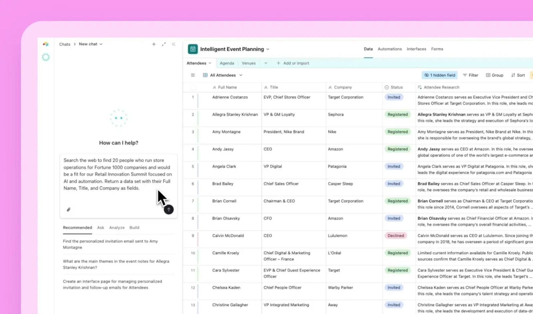Viewport: 533px width, 314px height.
Task: Click the Intelligent Event Planning base icon
Action: [x=193, y=49]
